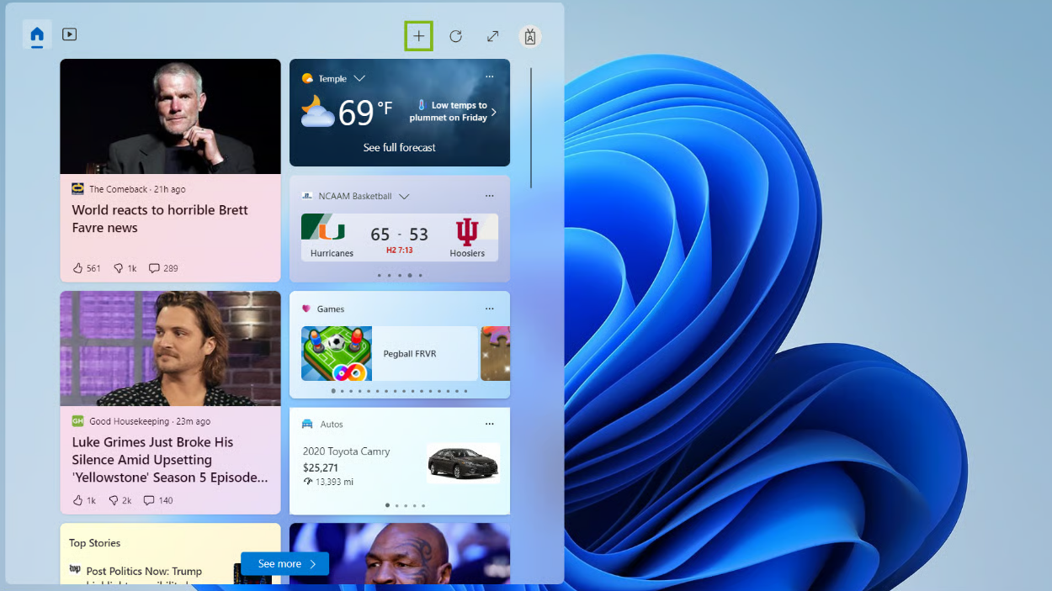
Task: Click the feed vertical scrollbar
Action: click(531, 128)
